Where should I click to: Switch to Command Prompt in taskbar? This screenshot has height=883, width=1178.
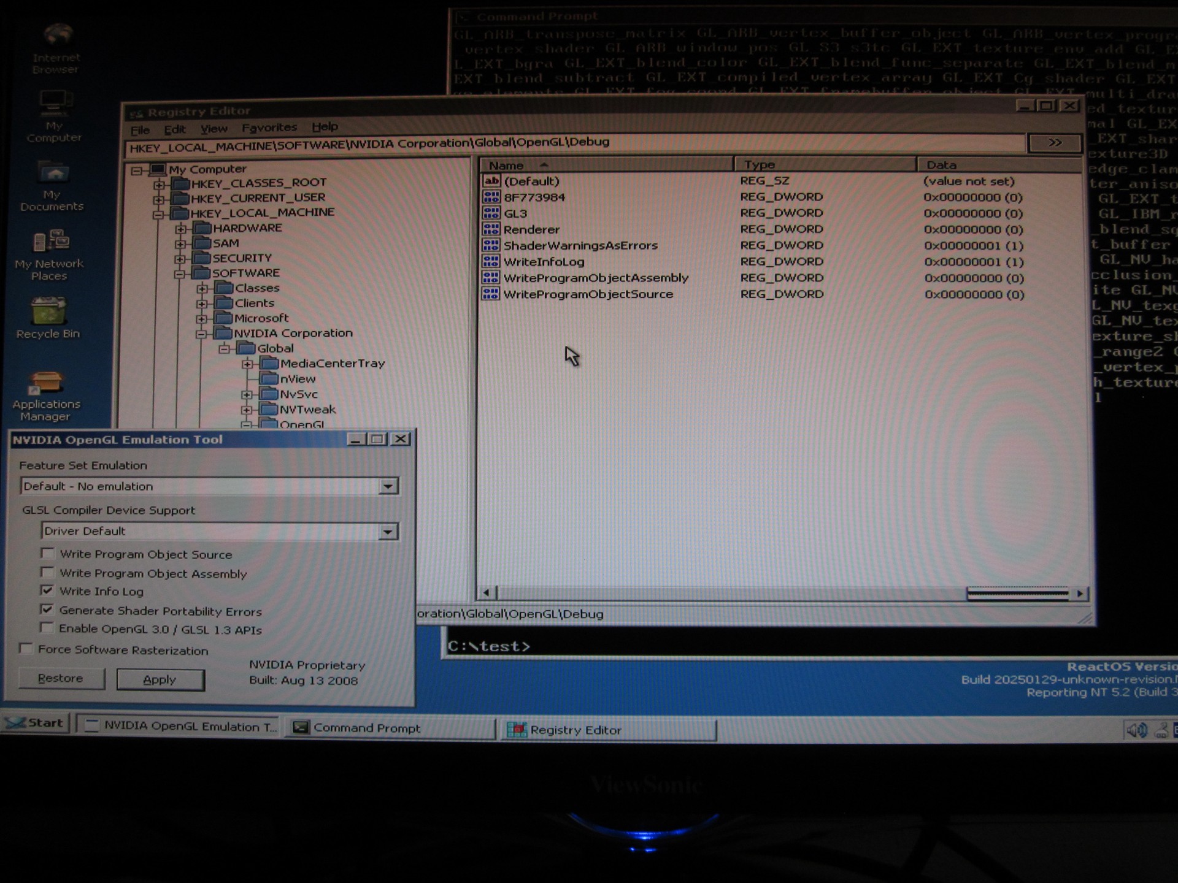[390, 728]
